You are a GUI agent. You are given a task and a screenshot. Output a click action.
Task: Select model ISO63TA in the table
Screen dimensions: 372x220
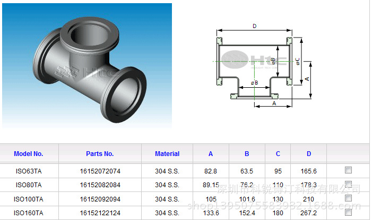pos(29,171)
